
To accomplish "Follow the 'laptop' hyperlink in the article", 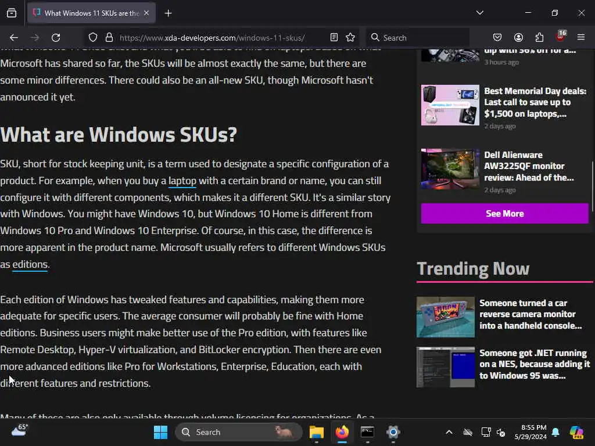I will point(182,181).
